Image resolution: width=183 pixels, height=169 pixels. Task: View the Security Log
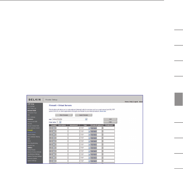click(x=31, y=145)
